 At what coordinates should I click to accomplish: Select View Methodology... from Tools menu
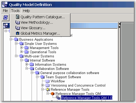coord(40,22)
